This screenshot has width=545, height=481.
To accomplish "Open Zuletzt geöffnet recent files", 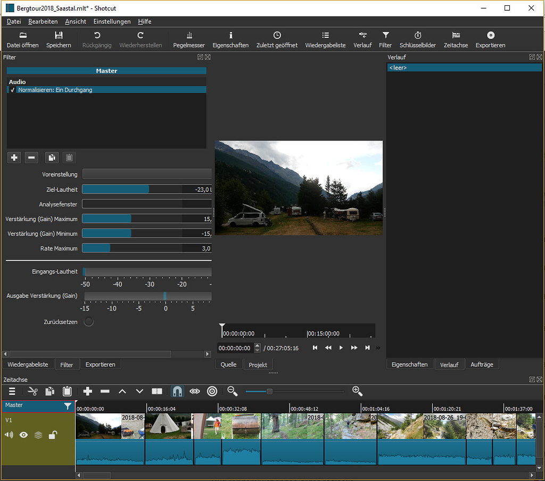I will [x=277, y=39].
